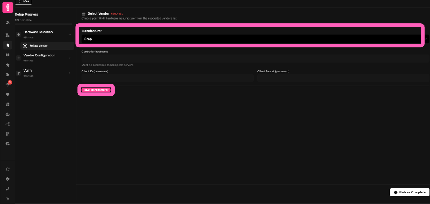
Task: Click the Mark as Complete button
Action: 409,192
